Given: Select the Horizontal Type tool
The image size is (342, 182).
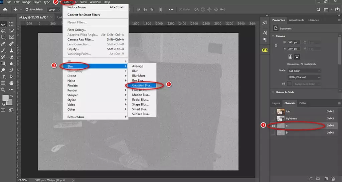Looking at the screenshot, I should [x=3, y=76].
